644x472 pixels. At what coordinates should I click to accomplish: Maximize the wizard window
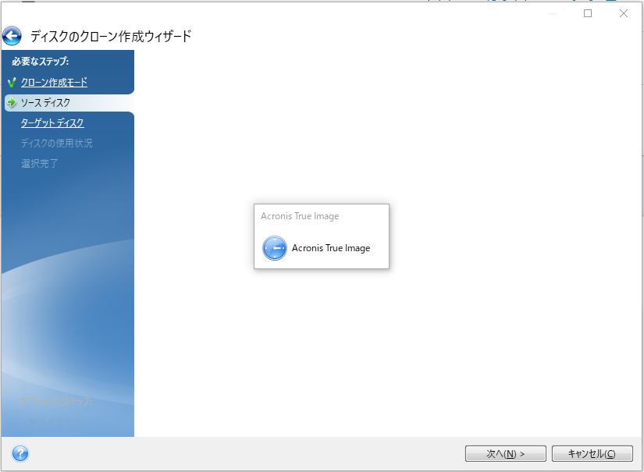click(588, 13)
